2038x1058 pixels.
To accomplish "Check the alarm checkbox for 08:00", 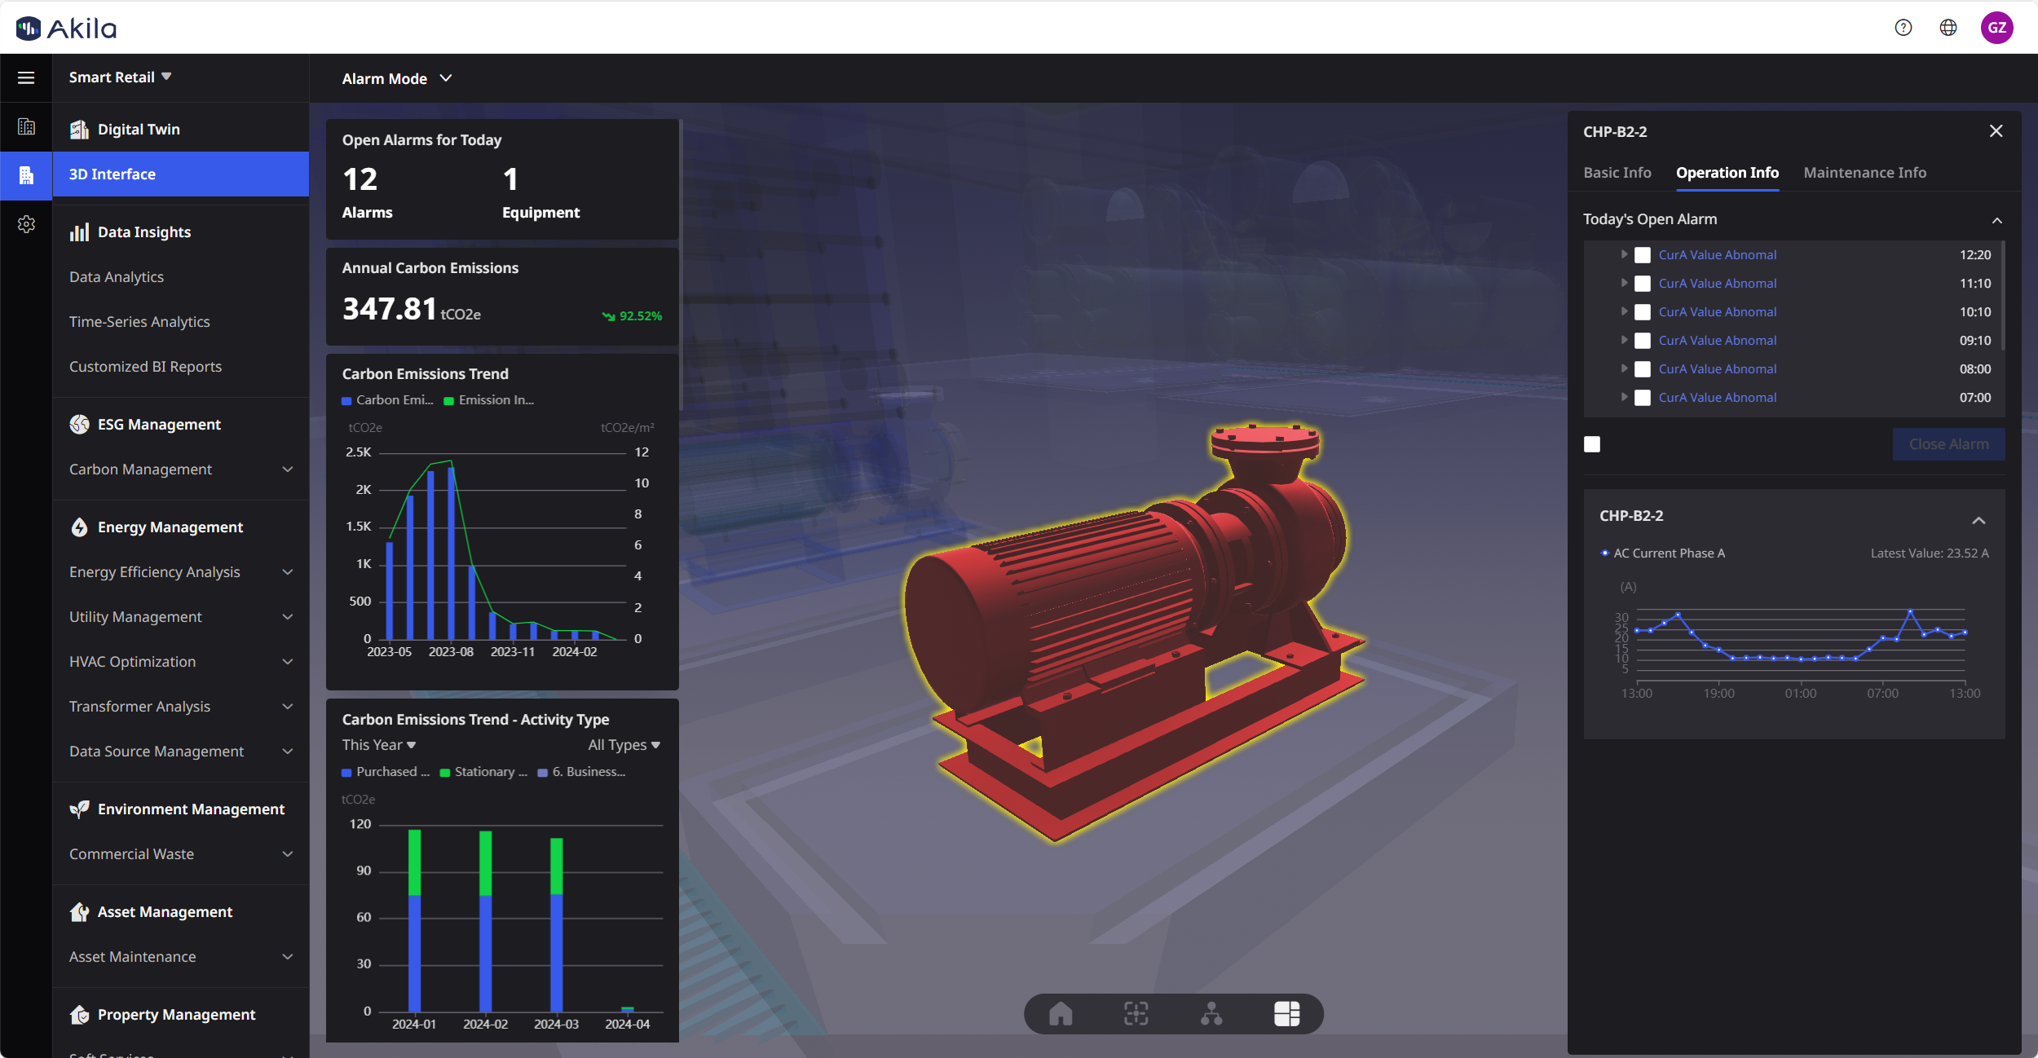I will [x=1643, y=369].
